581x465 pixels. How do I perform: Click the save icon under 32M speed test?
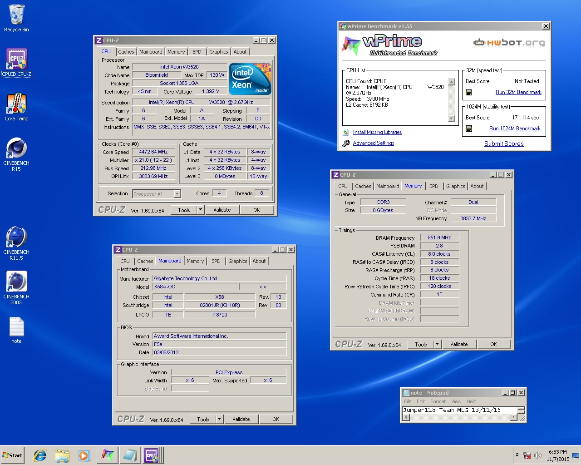tap(469, 92)
